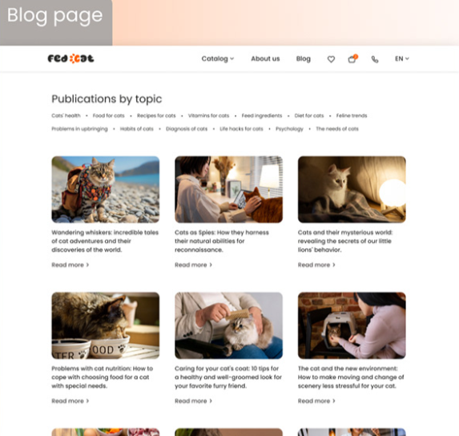Click the cat in carrier thumbnail

click(352, 325)
